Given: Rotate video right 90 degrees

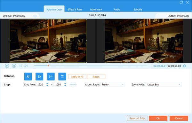Looking at the screenshot, I should (x=39, y=77).
